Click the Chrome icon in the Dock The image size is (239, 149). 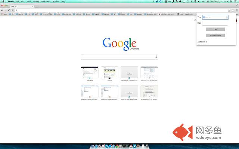117,146
